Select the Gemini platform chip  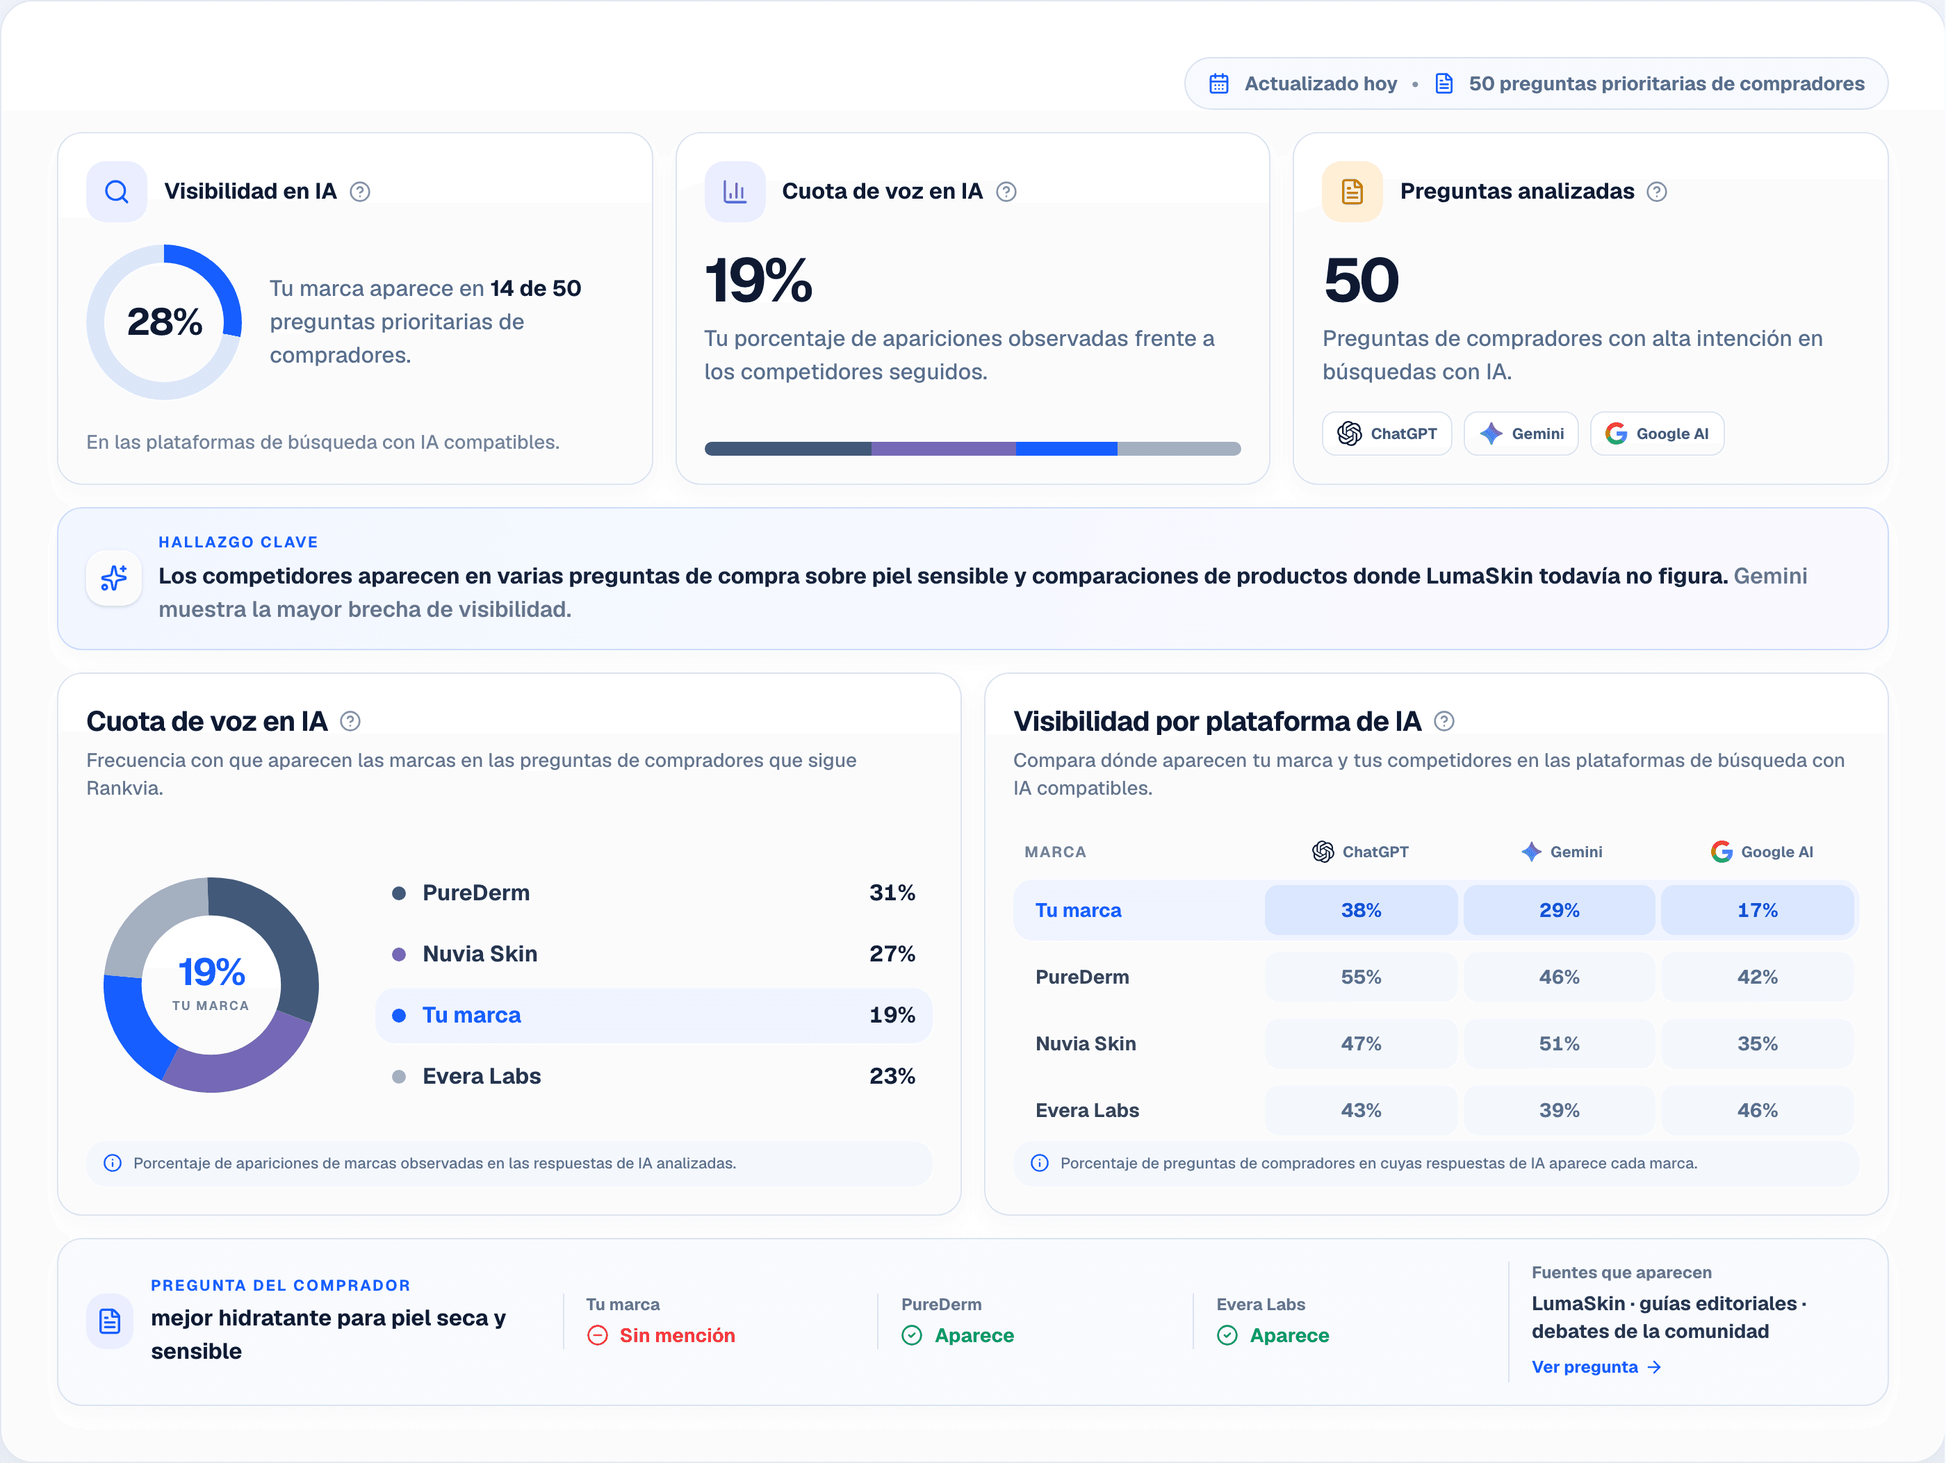(1521, 433)
